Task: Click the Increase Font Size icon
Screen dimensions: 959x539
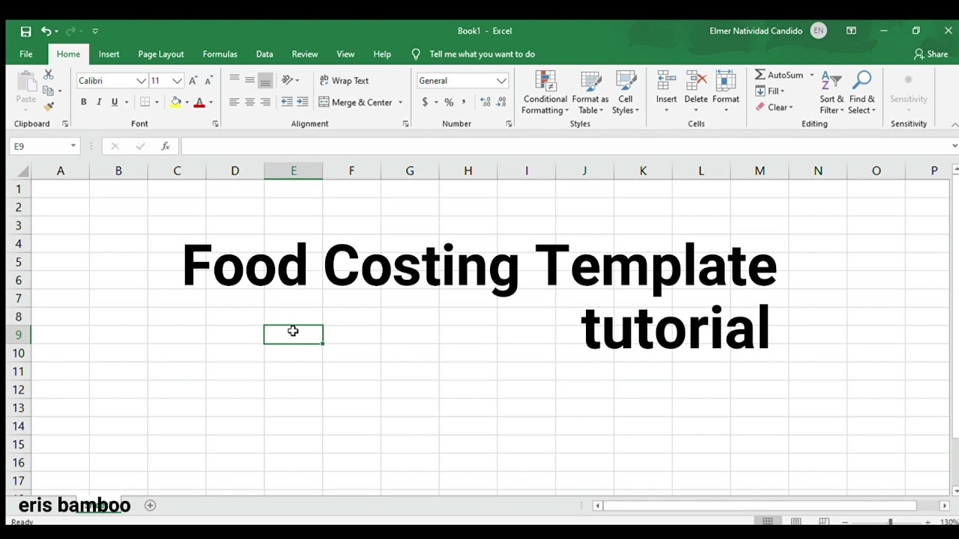Action: pyautogui.click(x=193, y=80)
